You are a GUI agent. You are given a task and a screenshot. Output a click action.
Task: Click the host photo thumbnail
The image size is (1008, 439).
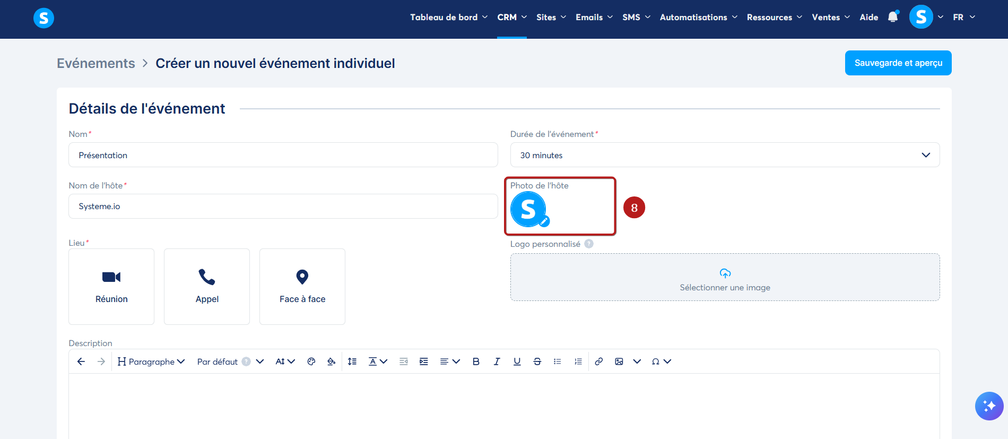528,209
